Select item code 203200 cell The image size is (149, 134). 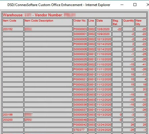tap(13, 120)
